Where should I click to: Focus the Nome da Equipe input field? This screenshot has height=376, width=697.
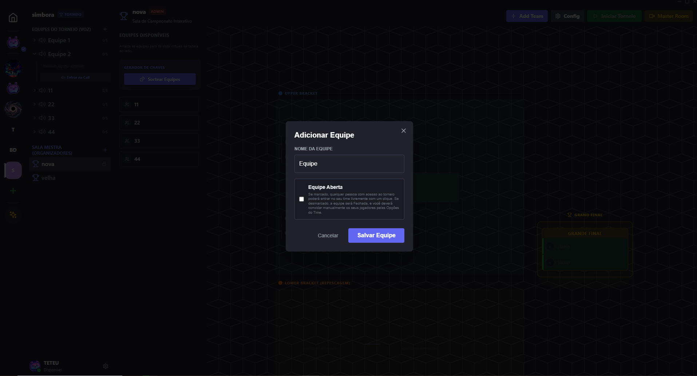click(349, 164)
